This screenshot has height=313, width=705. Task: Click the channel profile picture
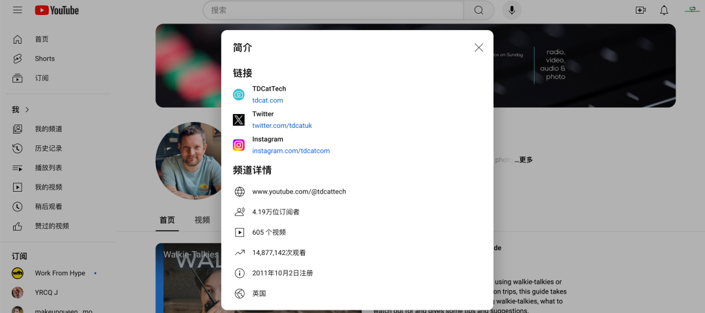(x=189, y=161)
